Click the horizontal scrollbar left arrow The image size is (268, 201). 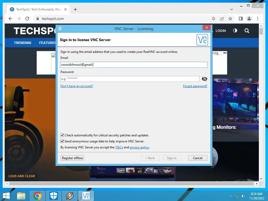coord(7,183)
